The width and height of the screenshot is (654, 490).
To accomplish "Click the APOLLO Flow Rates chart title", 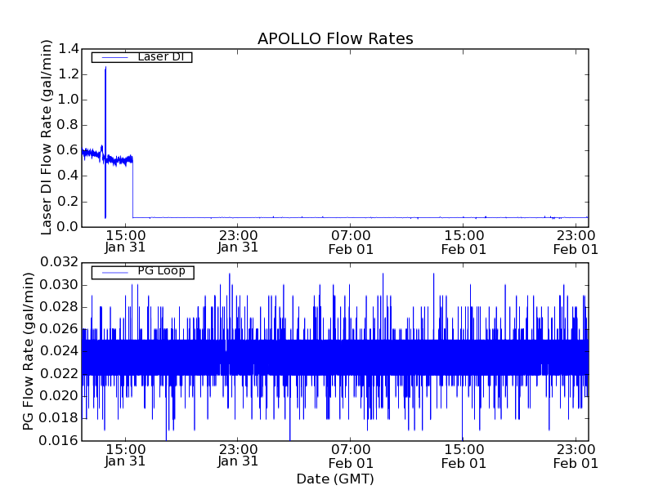I will [x=335, y=38].
